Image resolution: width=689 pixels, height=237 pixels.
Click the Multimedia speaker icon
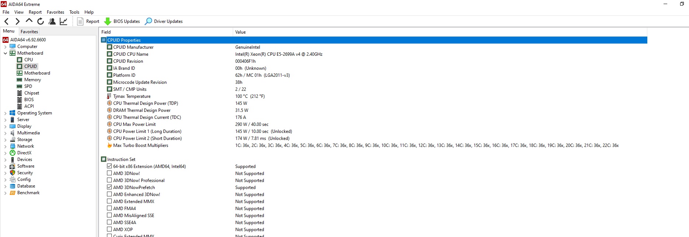tap(13, 133)
